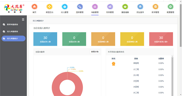Click the yellow 0.00% chart label
The image size is (182, 96).
(x=81, y=71)
